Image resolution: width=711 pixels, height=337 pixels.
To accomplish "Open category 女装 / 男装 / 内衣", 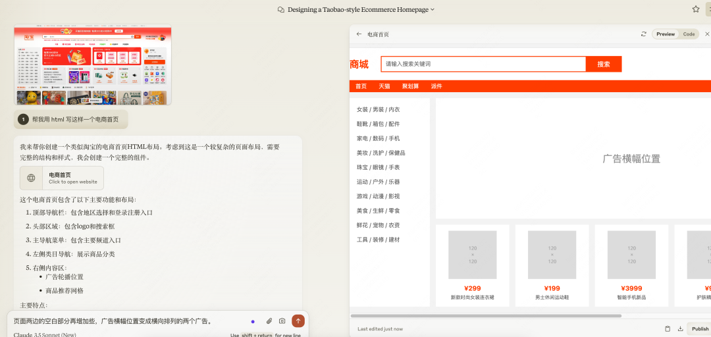I will pyautogui.click(x=378, y=109).
